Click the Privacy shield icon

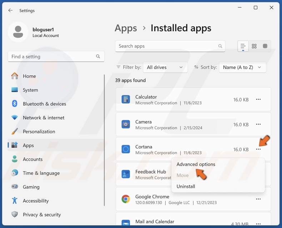click(x=15, y=214)
